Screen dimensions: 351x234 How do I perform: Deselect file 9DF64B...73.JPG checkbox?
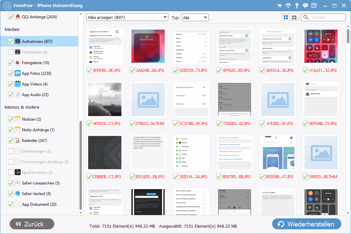coord(305,123)
